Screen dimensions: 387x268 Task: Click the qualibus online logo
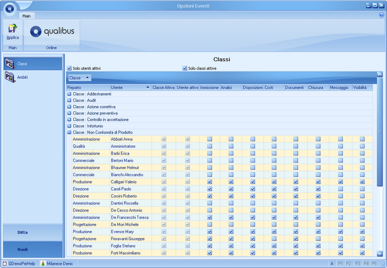pos(52,32)
